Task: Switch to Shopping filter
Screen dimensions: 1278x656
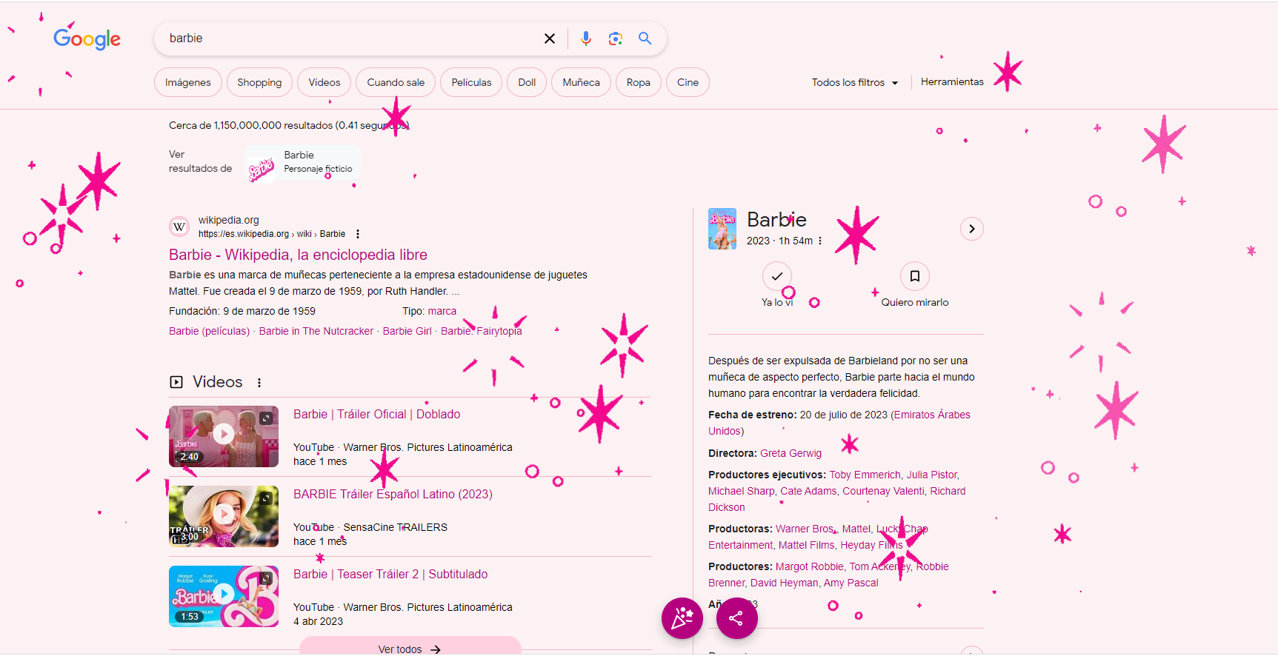Action: click(259, 82)
